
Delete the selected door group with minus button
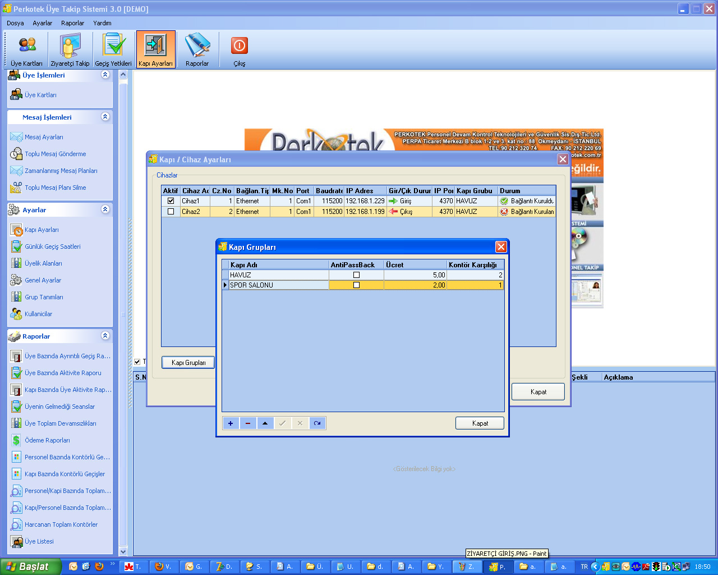248,423
